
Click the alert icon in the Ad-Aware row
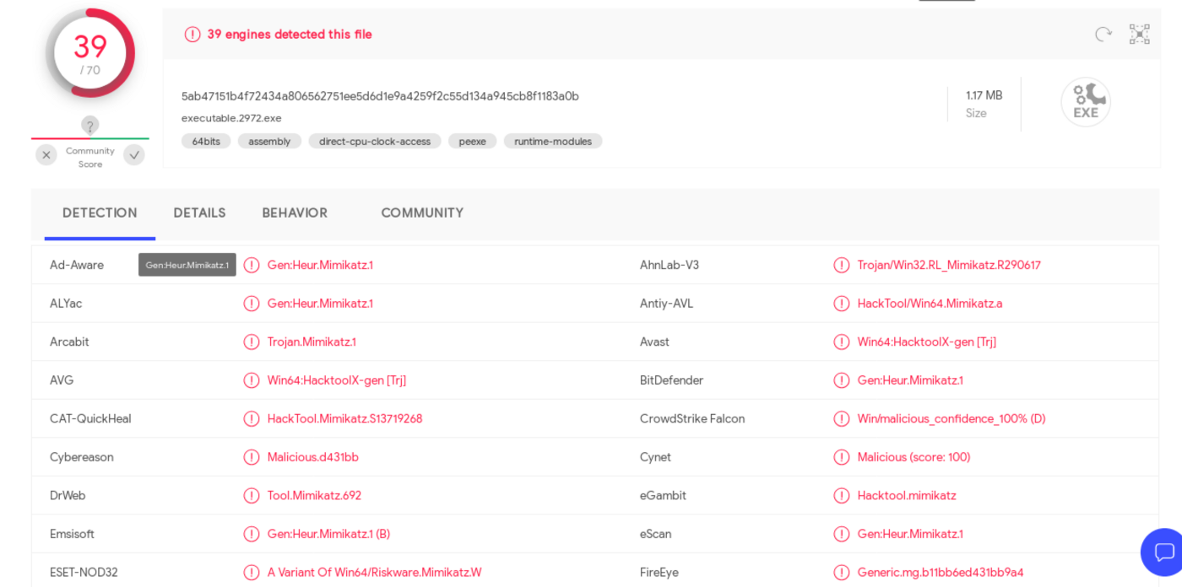click(x=252, y=265)
